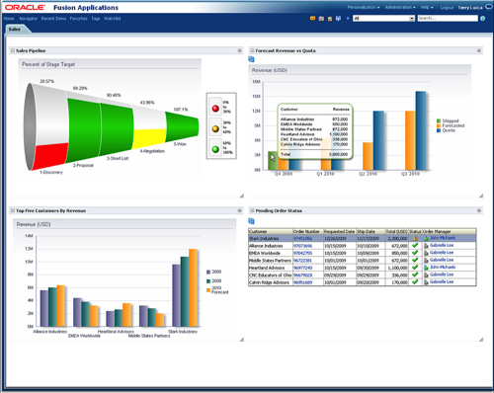This screenshot has width=494, height=393.
Task: Open the Tags menu
Action: coord(96,19)
